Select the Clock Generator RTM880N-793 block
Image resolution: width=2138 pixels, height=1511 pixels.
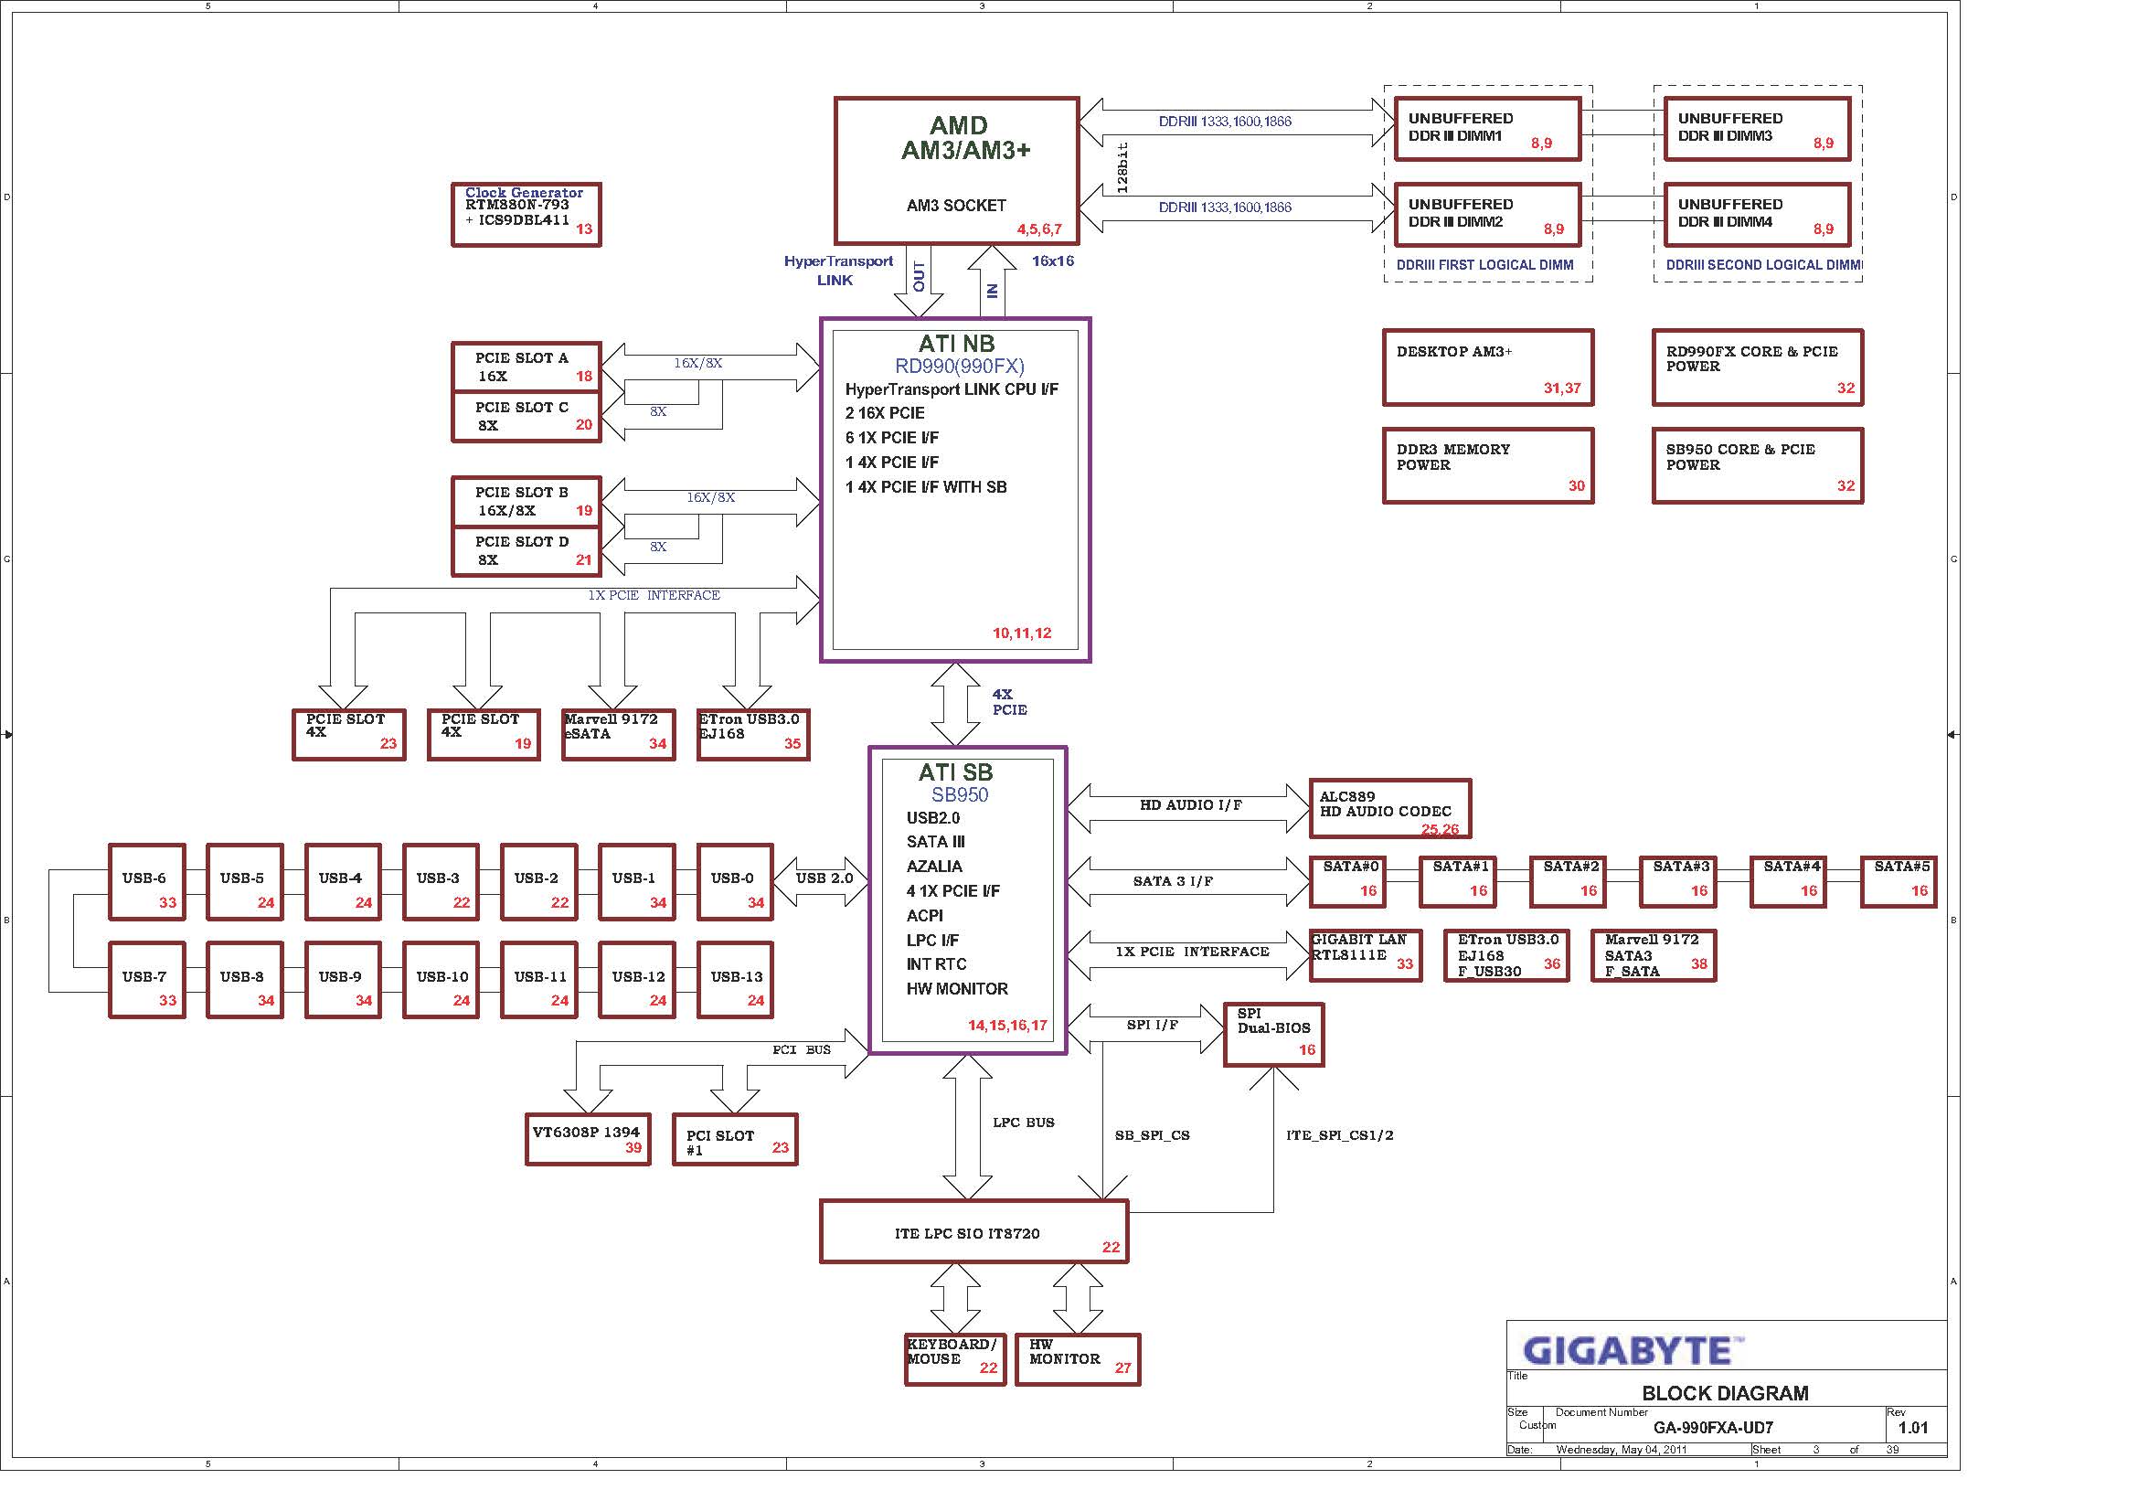(527, 215)
